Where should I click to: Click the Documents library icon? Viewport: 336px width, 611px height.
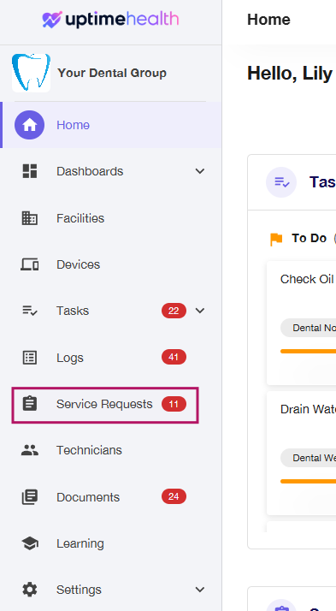pyautogui.click(x=30, y=497)
